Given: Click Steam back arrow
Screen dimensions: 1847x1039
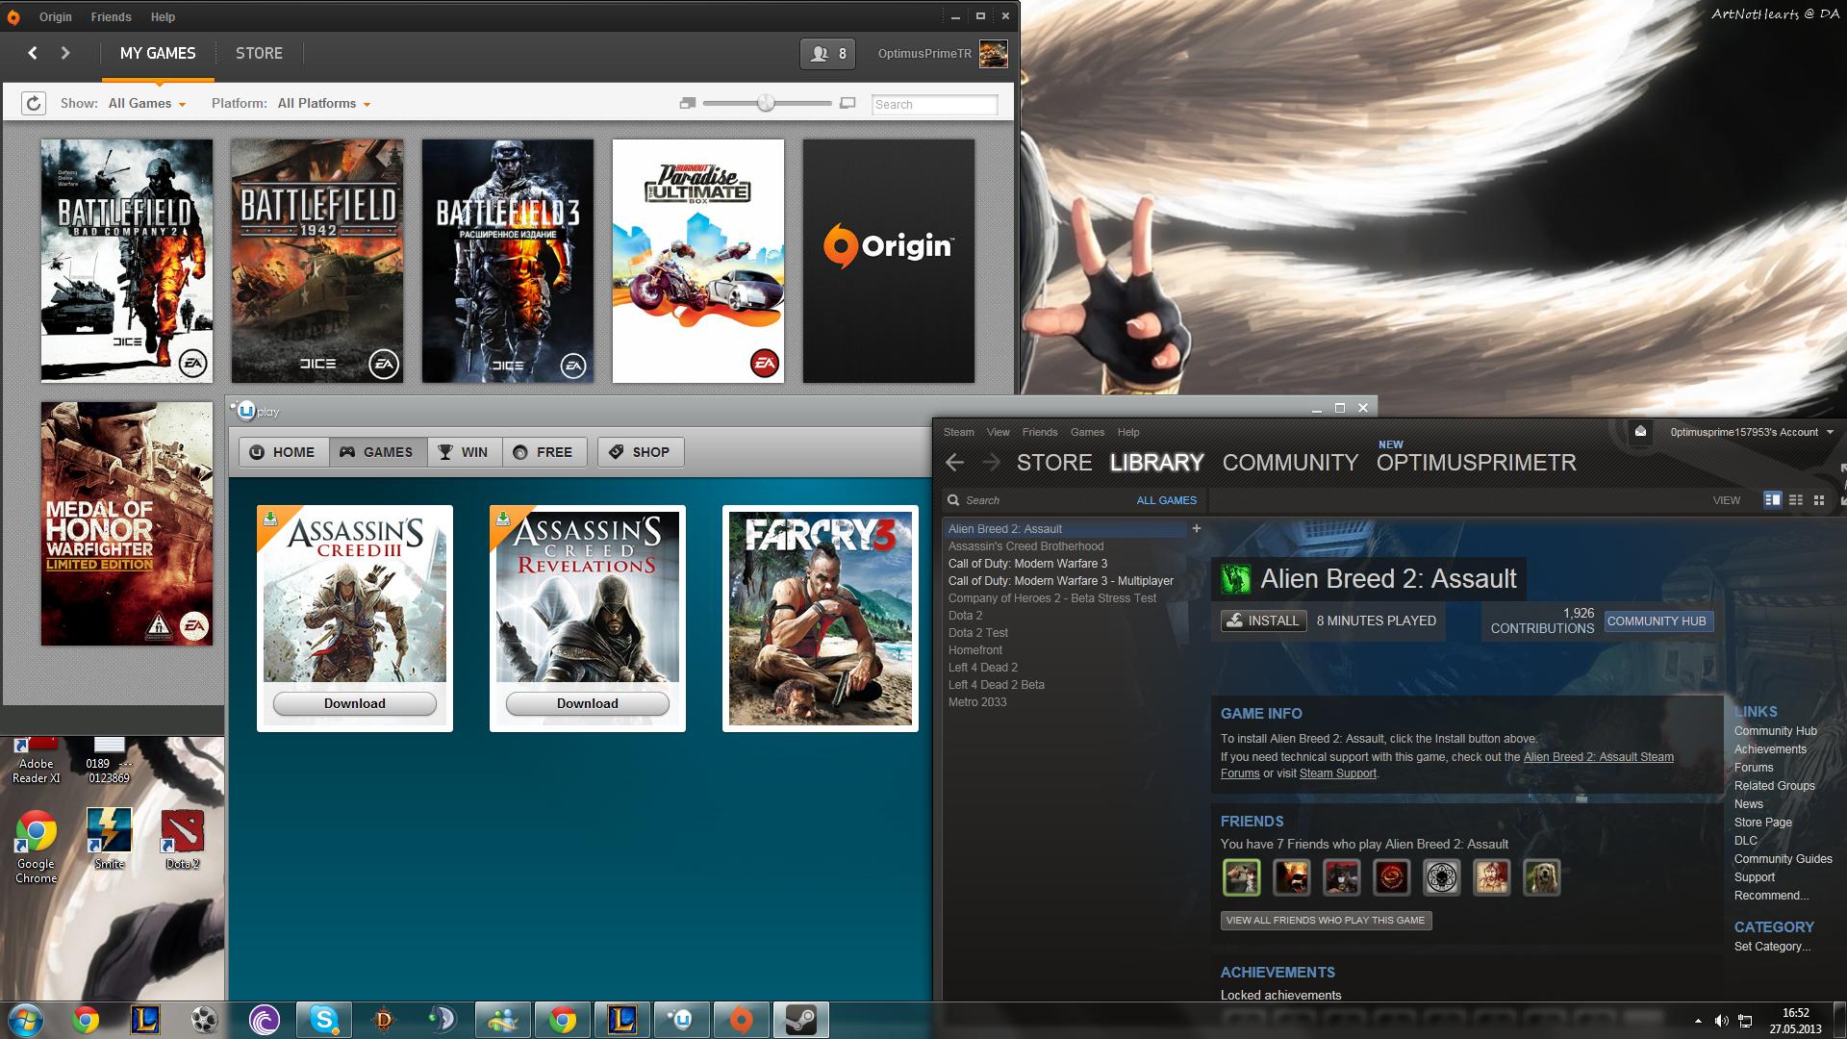Looking at the screenshot, I should [954, 463].
